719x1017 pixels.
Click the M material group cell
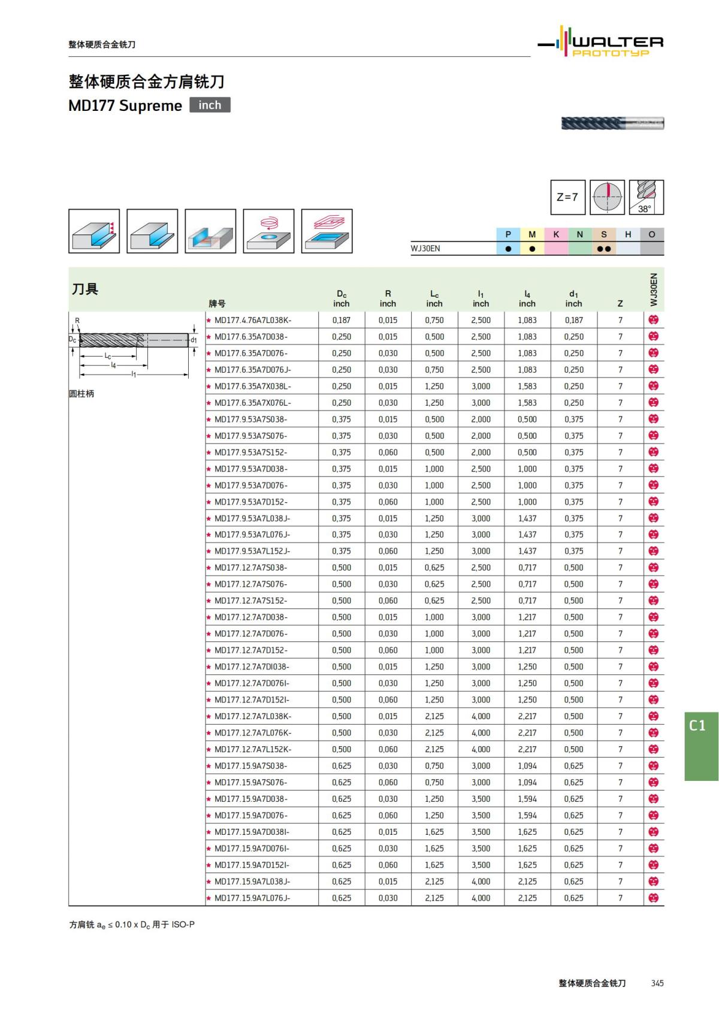point(532,234)
